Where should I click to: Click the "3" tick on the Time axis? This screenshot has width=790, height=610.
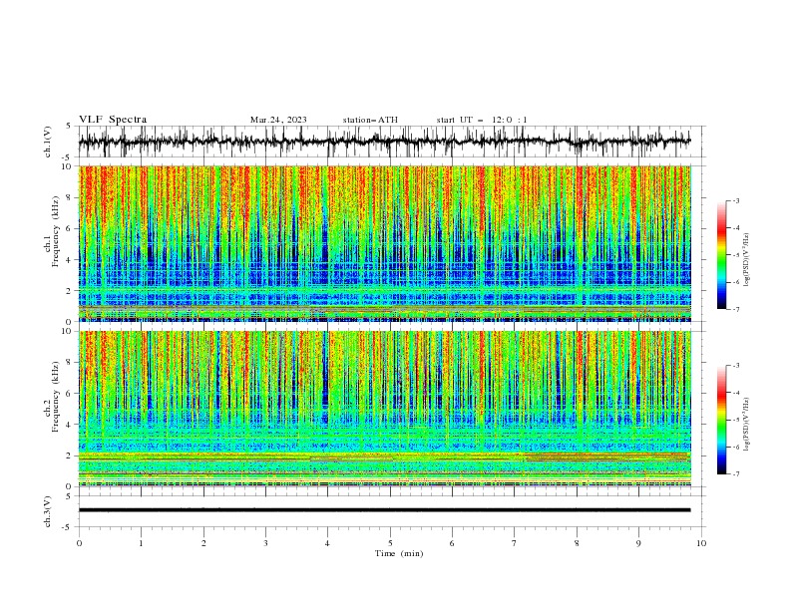(x=265, y=543)
